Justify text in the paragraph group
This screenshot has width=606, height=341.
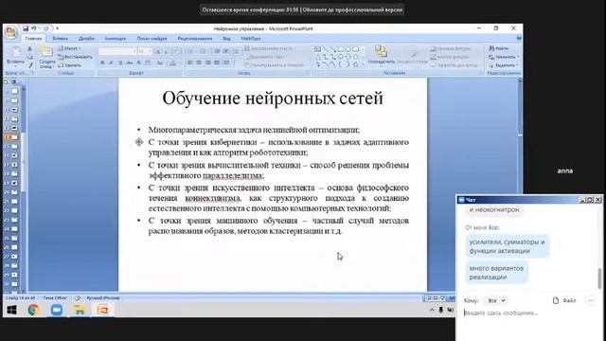(217, 63)
